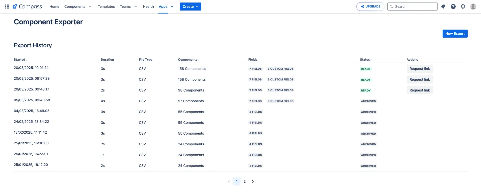The image size is (481, 194).
Task: Click the date 24/02/2025, 13:34:22
Action: pyautogui.click(x=31, y=122)
